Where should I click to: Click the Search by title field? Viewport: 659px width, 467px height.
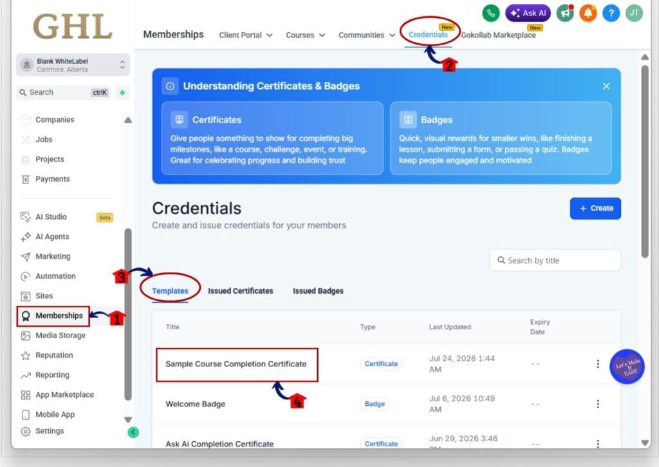[555, 260]
